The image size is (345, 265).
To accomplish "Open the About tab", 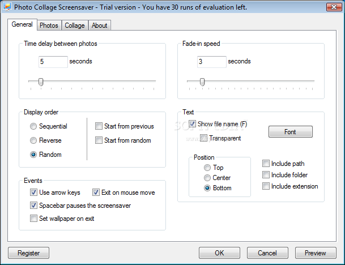I will [100, 25].
